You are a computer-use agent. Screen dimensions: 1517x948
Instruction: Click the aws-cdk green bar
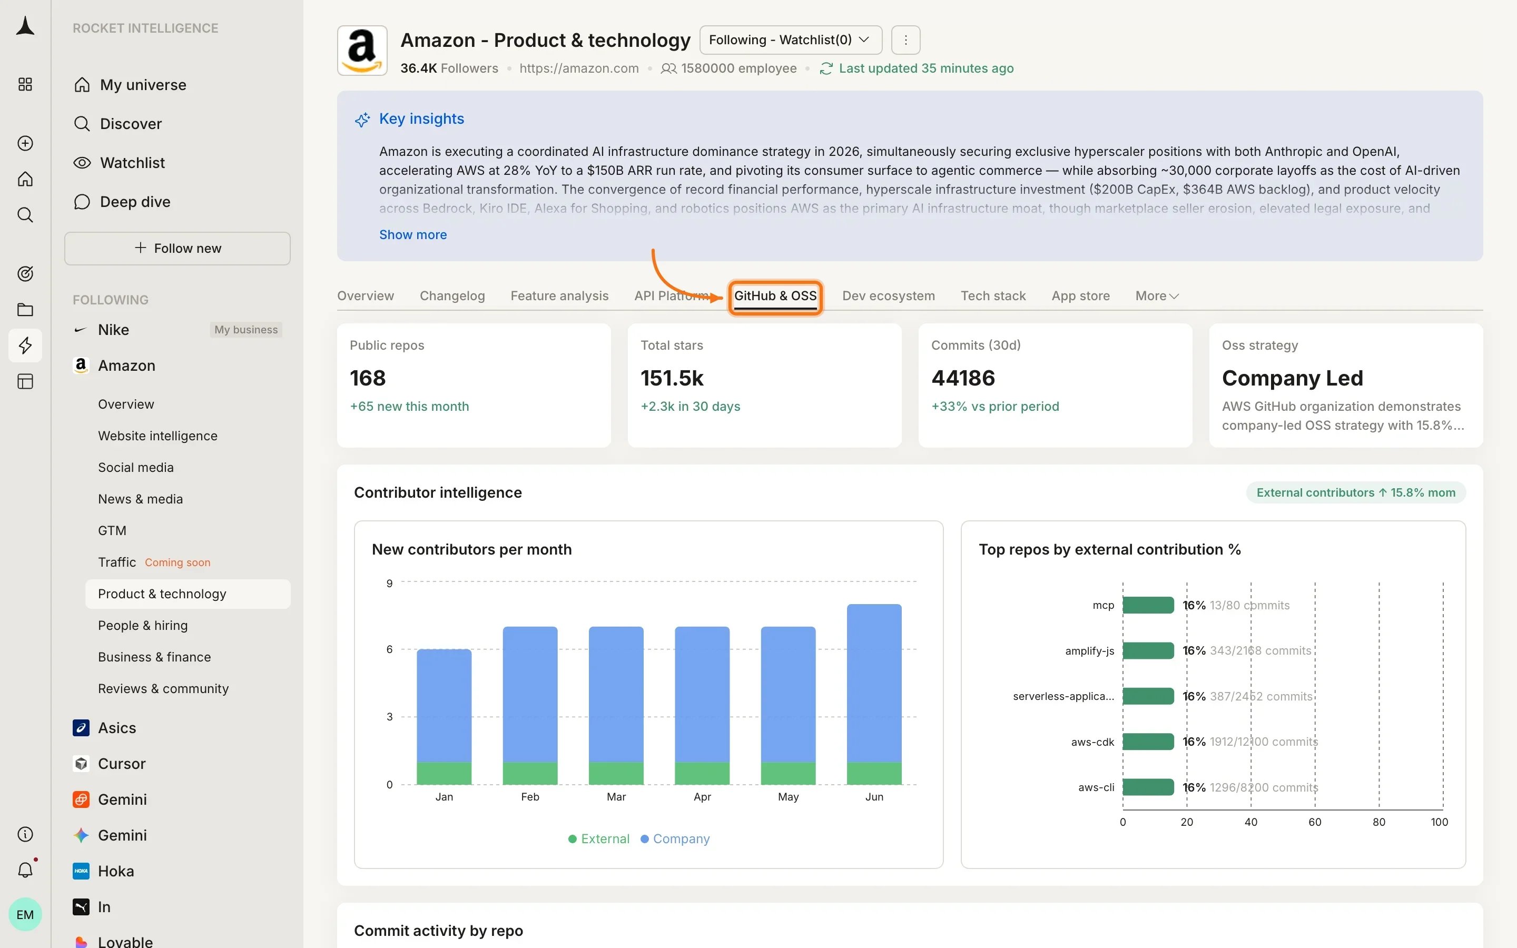pyautogui.click(x=1148, y=742)
